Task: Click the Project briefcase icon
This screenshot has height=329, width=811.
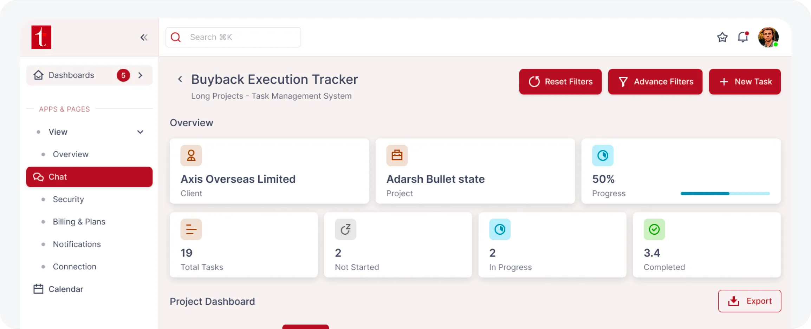Action: [397, 155]
